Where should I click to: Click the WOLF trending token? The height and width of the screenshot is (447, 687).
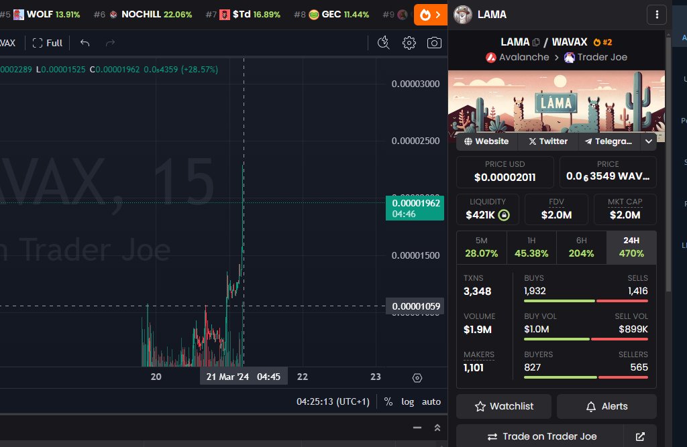click(x=47, y=15)
